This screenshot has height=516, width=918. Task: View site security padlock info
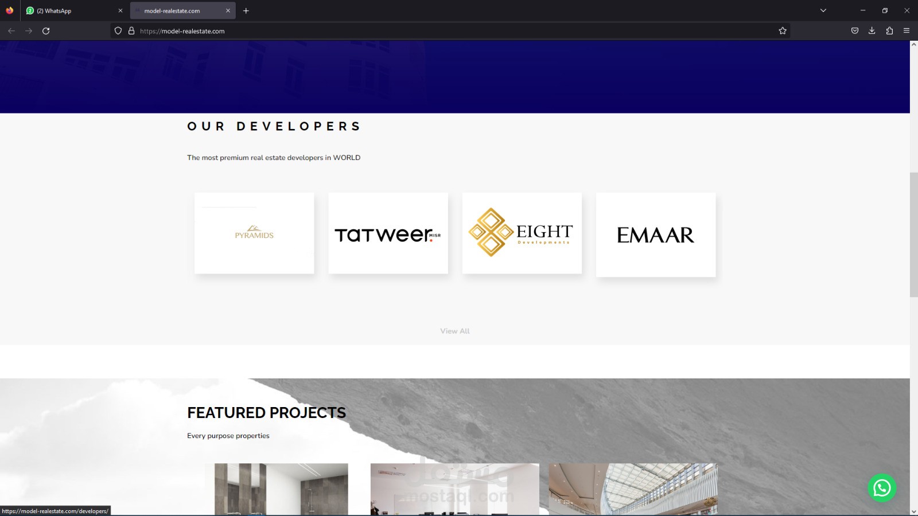[x=131, y=31]
